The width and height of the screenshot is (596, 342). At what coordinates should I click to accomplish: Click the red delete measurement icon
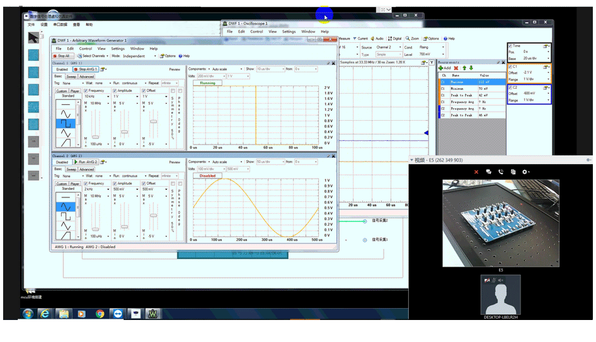456,68
